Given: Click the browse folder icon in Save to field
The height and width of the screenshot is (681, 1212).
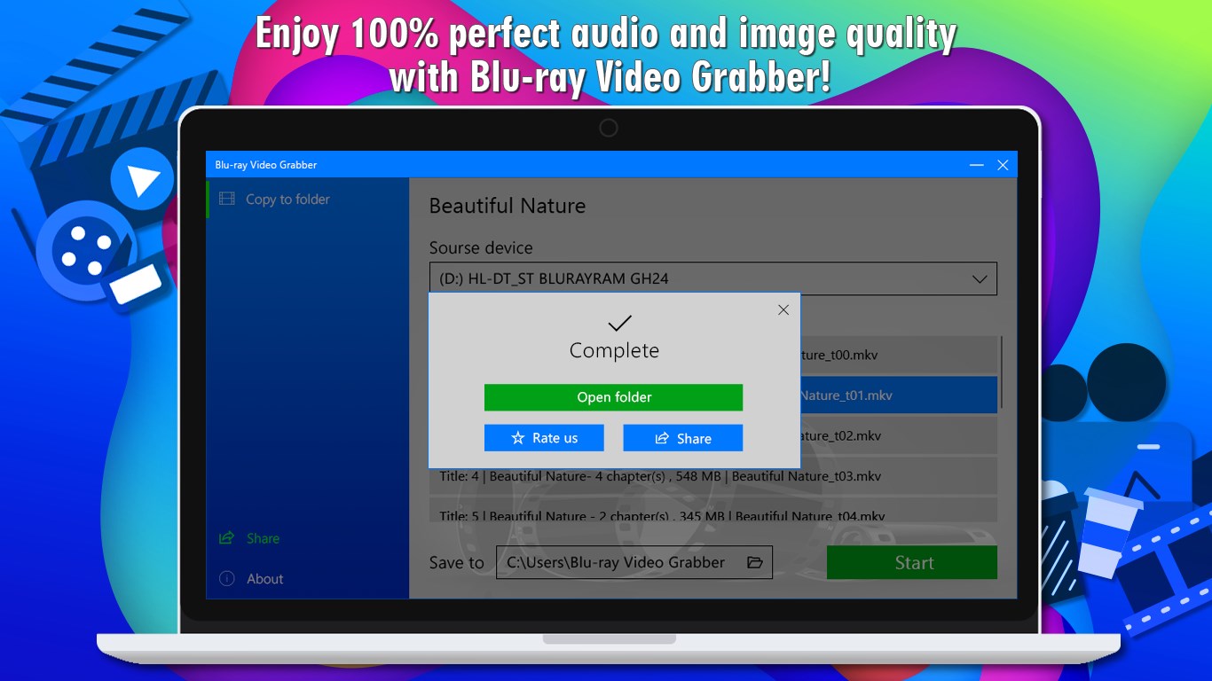Looking at the screenshot, I should click(x=755, y=562).
